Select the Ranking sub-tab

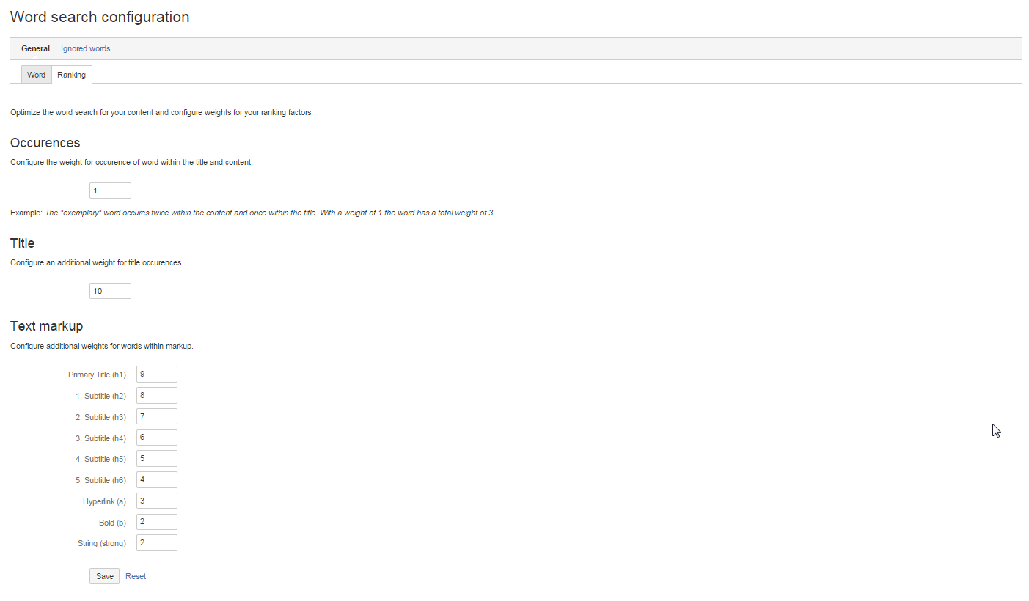(71, 75)
